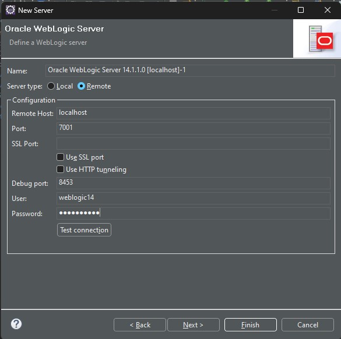
Task: Close the New Server dialog
Action: (x=328, y=10)
